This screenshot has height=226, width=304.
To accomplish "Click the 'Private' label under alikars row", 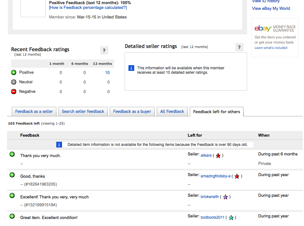I will pyautogui.click(x=265, y=164).
